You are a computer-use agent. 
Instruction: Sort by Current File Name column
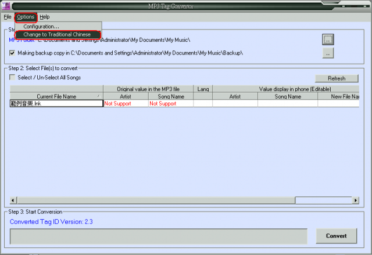[56, 96]
